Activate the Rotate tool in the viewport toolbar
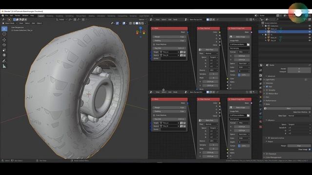The height and width of the screenshot is (175, 312). (x=4, y=45)
